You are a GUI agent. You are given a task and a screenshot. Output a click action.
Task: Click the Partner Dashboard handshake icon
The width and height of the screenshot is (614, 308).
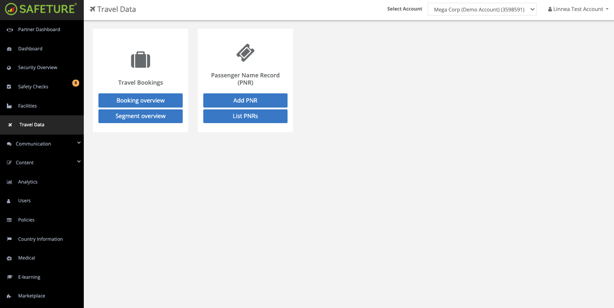coord(10,30)
